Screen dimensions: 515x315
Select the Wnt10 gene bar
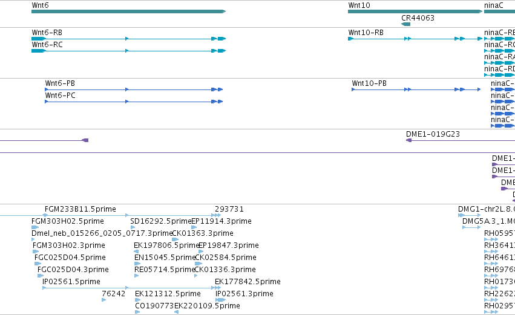(415, 11)
